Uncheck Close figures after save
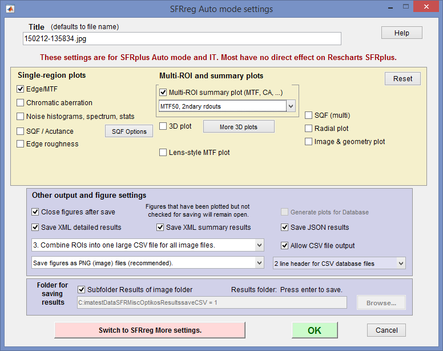The width and height of the screenshot is (443, 351). click(x=35, y=212)
